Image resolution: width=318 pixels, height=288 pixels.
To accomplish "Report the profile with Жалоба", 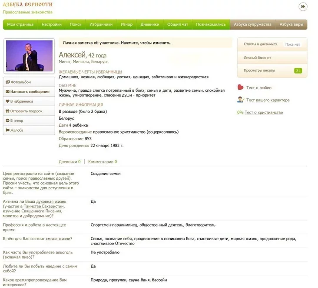I will pyautogui.click(x=17, y=130).
